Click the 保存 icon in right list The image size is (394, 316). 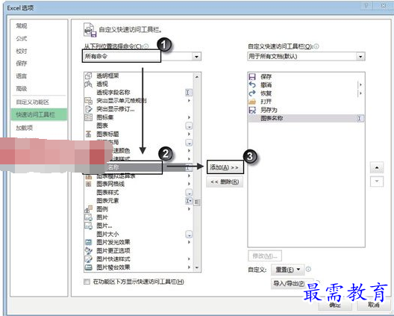coord(252,76)
